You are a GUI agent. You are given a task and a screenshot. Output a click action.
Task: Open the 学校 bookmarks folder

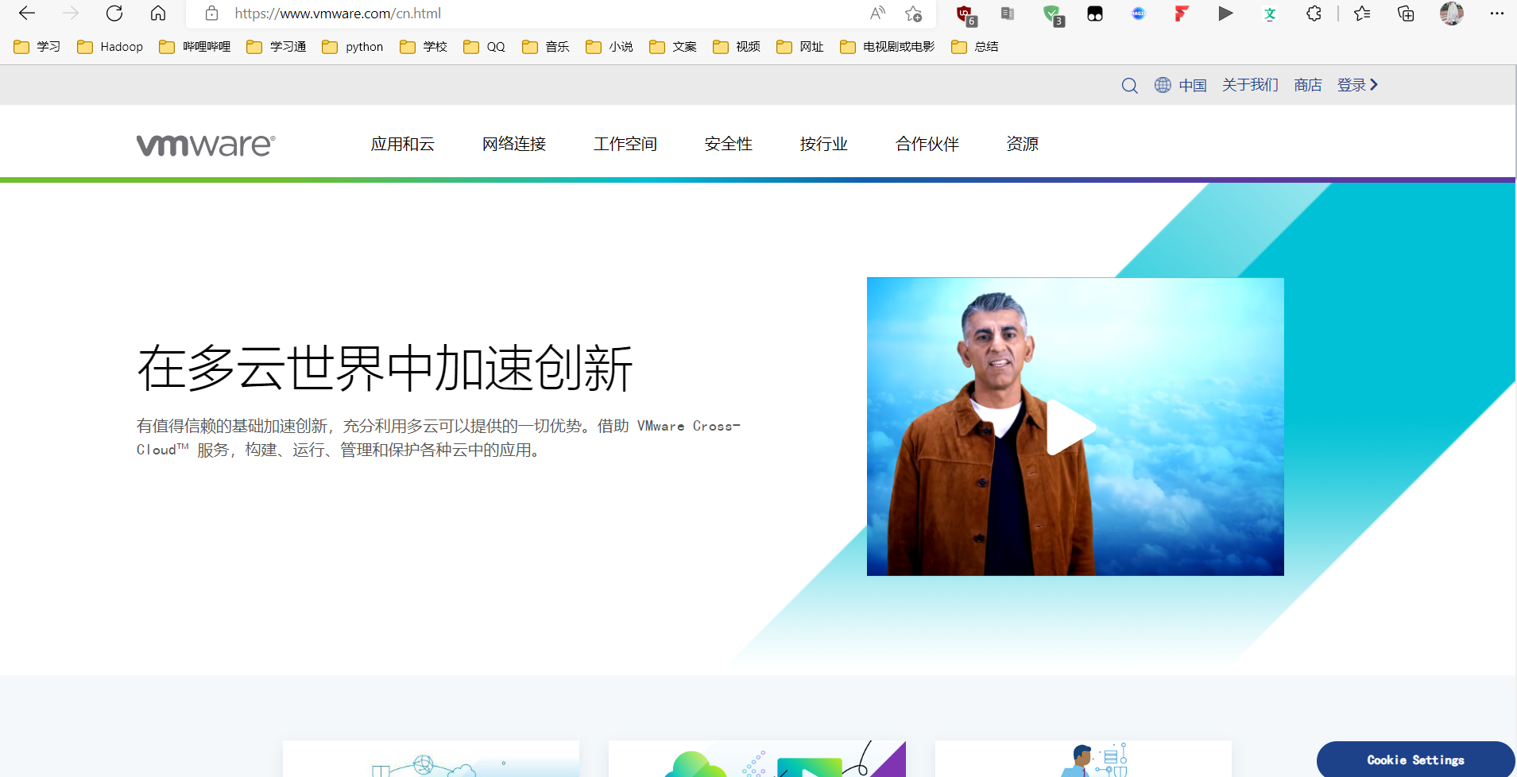[x=423, y=47]
